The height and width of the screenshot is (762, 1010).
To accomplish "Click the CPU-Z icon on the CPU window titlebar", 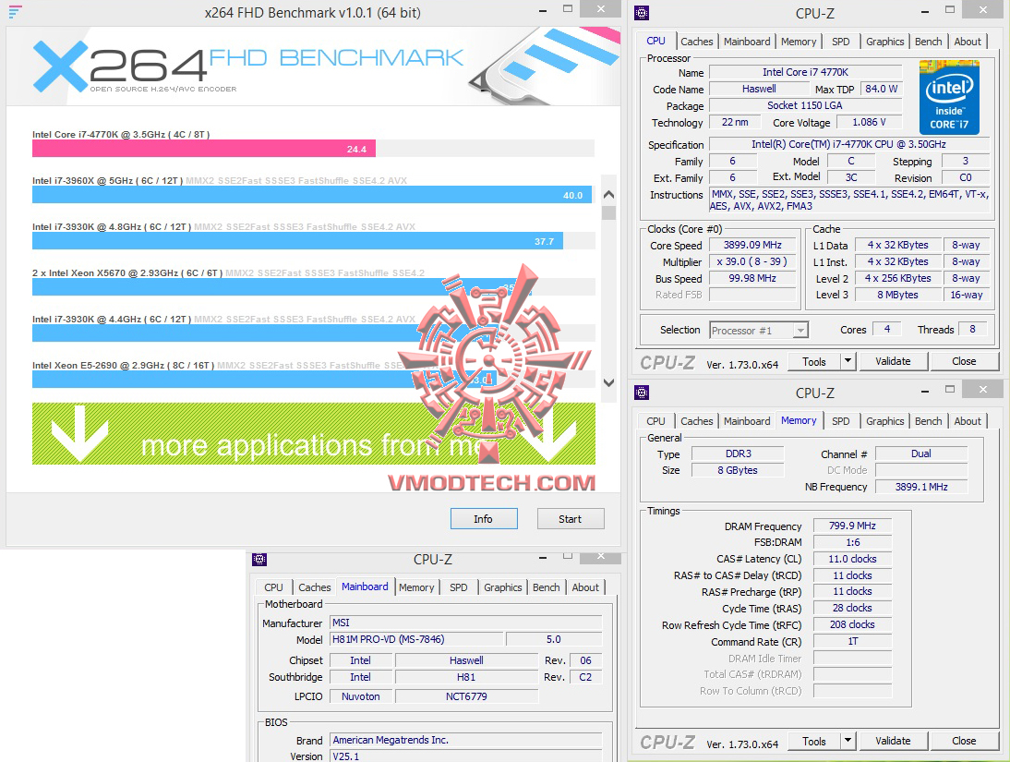I will pos(641,13).
